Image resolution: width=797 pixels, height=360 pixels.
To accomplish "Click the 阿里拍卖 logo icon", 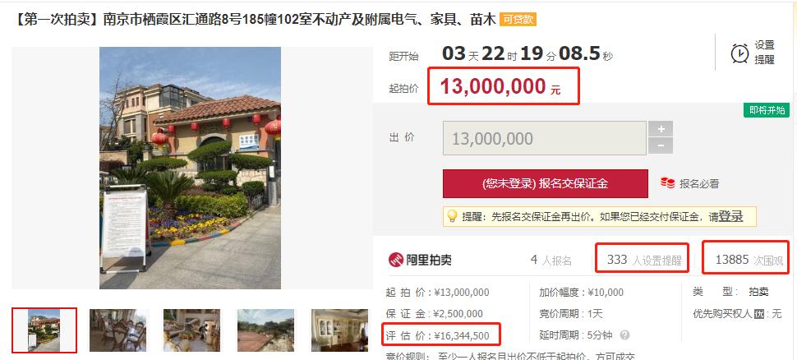I will point(395,260).
